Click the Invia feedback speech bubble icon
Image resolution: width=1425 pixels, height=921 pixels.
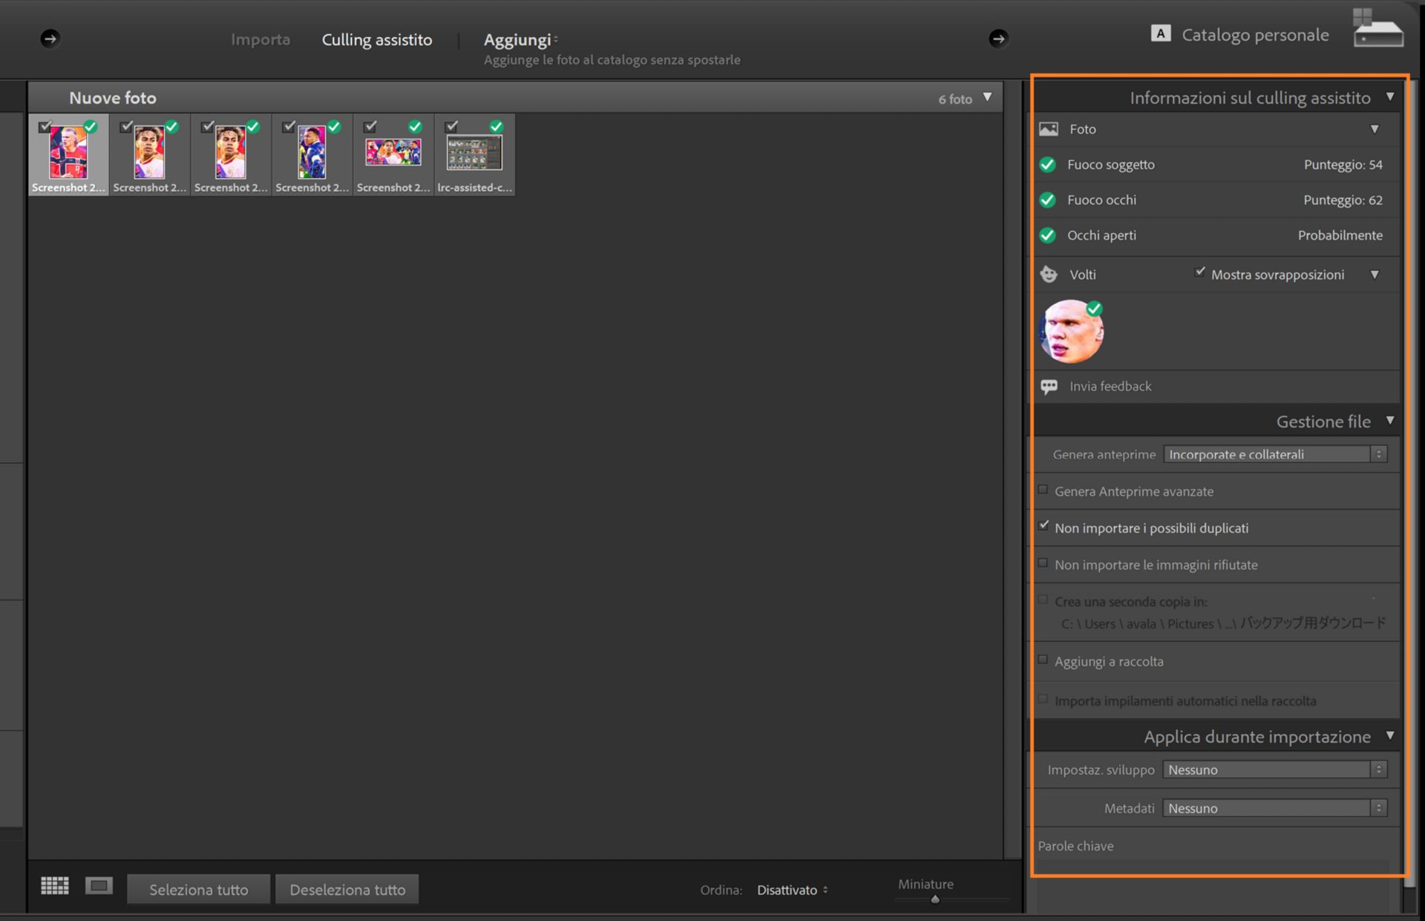[x=1049, y=387]
